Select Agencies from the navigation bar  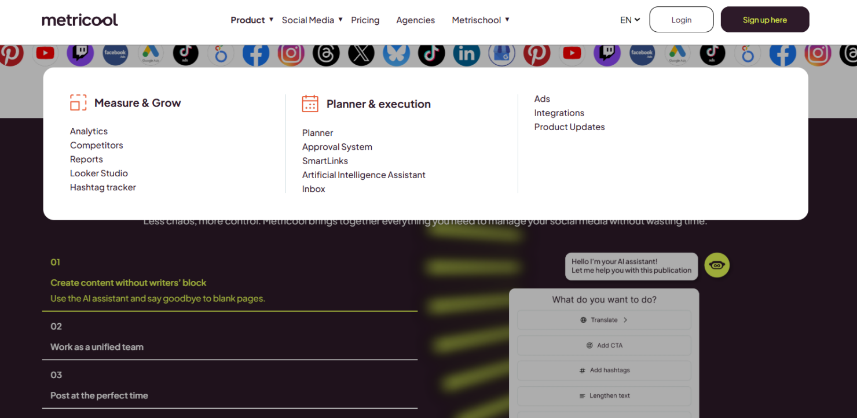pyautogui.click(x=415, y=20)
